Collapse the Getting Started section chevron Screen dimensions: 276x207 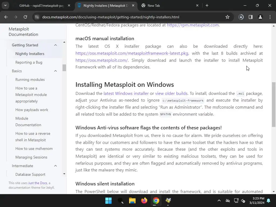[56, 45]
